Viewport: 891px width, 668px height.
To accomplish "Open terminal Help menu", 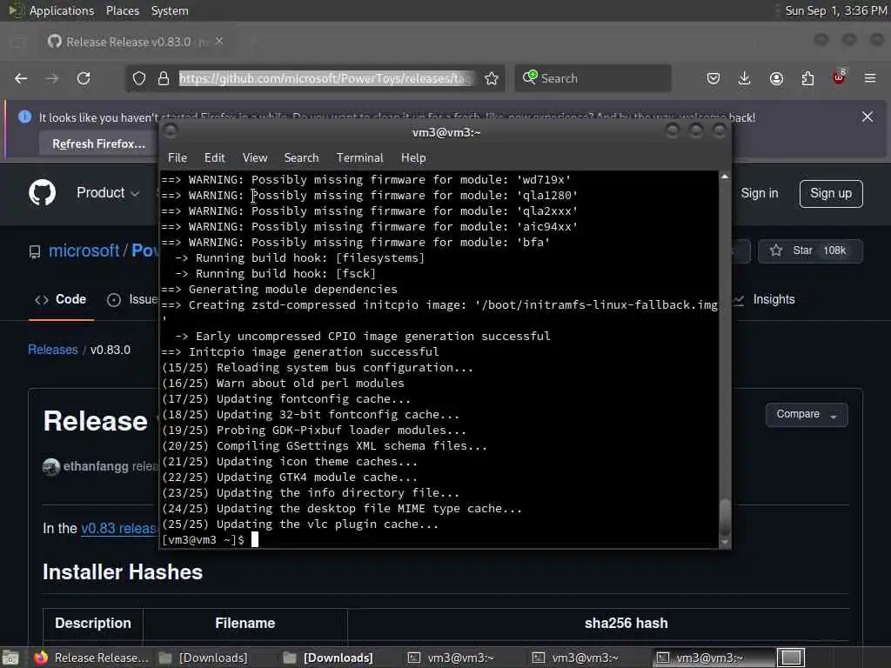I will [413, 158].
